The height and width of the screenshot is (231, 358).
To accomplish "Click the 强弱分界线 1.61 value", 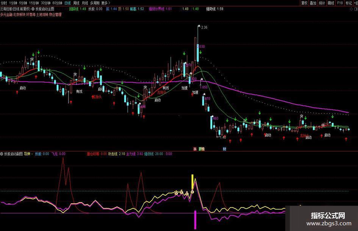I will point(160,9).
